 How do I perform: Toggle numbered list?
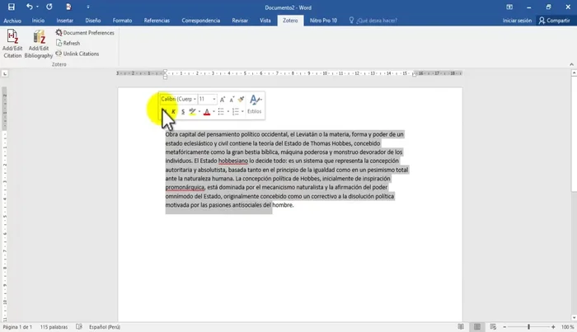tap(236, 111)
